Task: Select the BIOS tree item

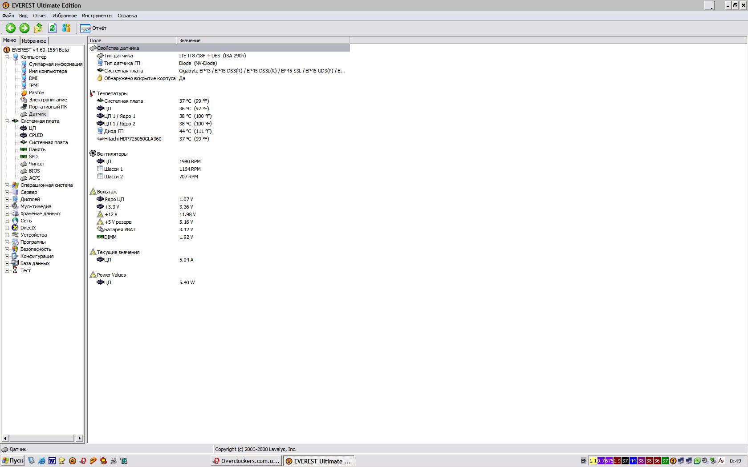Action: [x=34, y=171]
